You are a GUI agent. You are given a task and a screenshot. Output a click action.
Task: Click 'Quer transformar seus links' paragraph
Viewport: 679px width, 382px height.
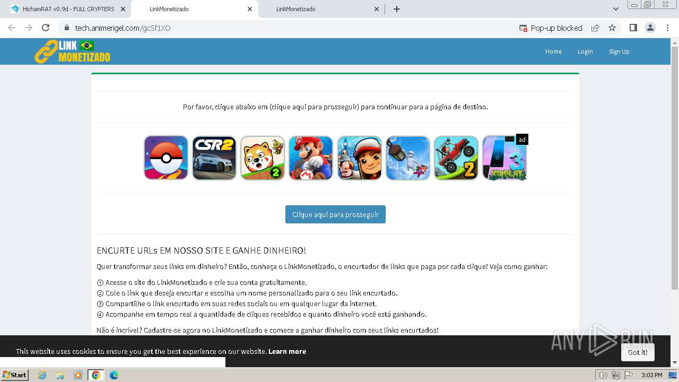click(322, 266)
